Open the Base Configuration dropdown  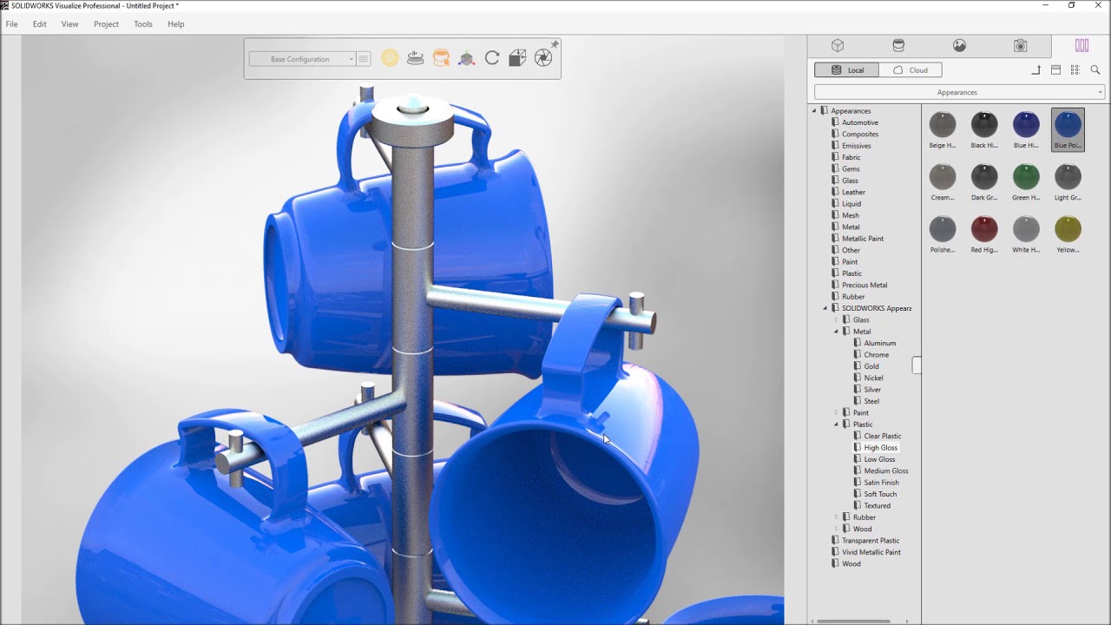[x=302, y=59]
